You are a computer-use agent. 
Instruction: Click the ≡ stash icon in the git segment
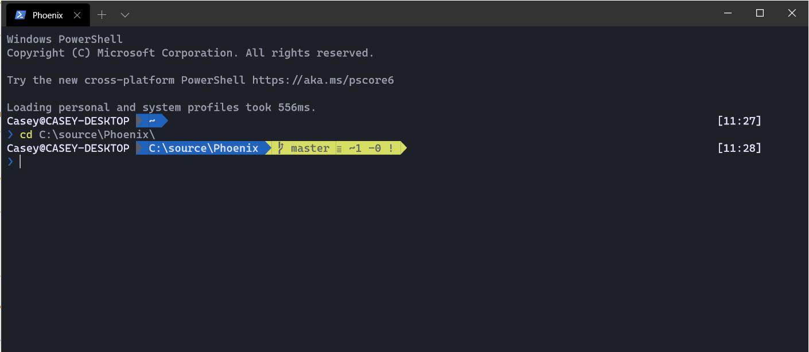click(x=338, y=148)
